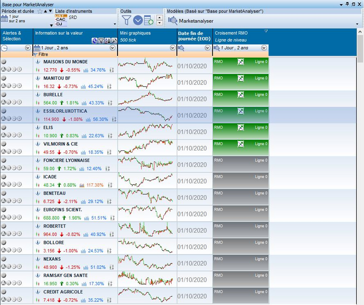This screenshot has width=364, height=305.
Task: Click the order book icon in ESSILORLUXOTTICA row
Action: pyautogui.click(x=114, y=119)
